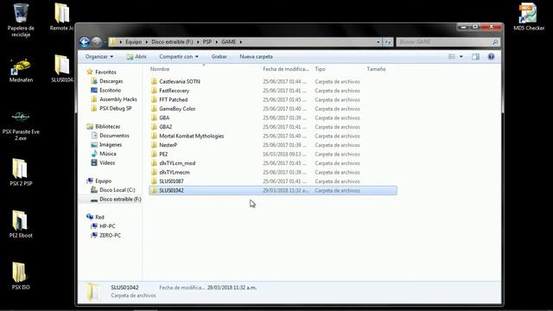This screenshot has width=553, height=311.
Task: Select the PE2 folder row
Action: (x=273, y=154)
